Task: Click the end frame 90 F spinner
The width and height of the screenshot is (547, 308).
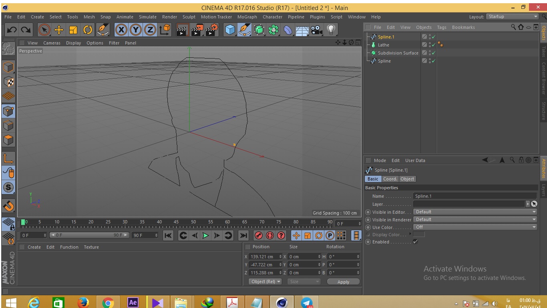Action: click(x=156, y=235)
